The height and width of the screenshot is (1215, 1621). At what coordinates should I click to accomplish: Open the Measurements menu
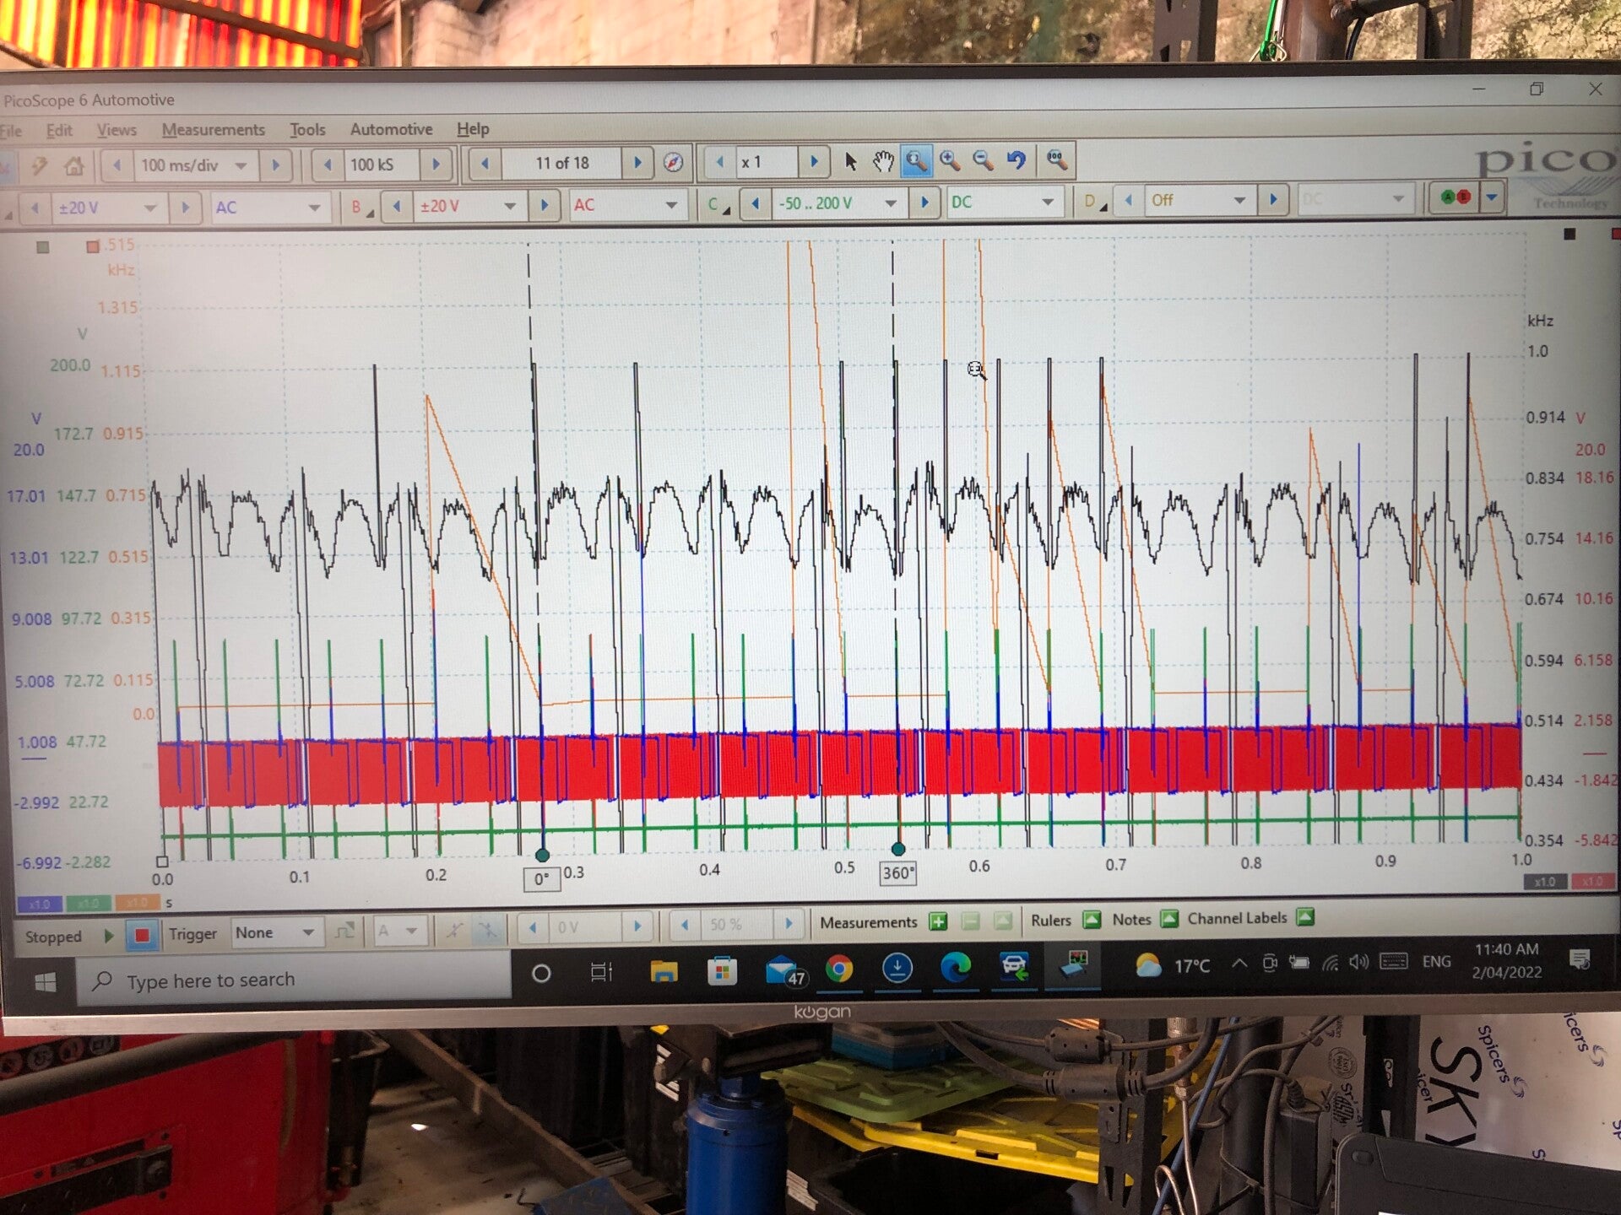coord(213,130)
